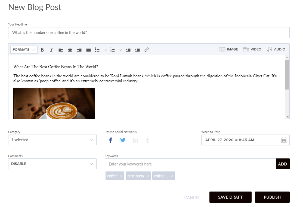The height and width of the screenshot is (207, 303).
Task: Toggle Facebook social network posting
Action: tap(110, 140)
